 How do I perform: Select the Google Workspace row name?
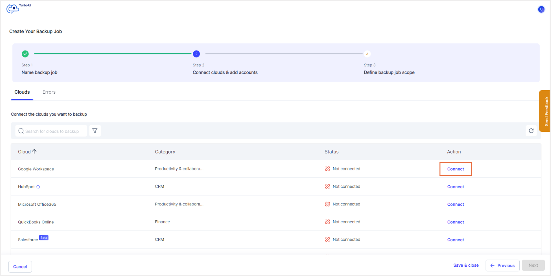(36, 169)
